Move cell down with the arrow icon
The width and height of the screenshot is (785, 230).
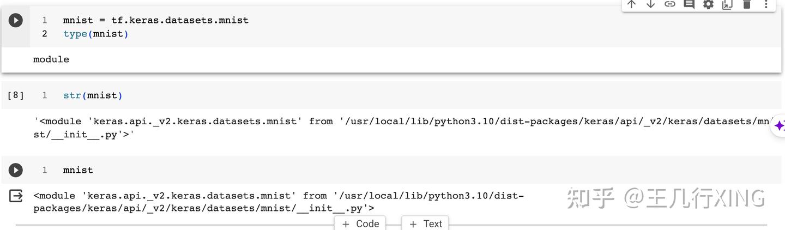(650, 4)
